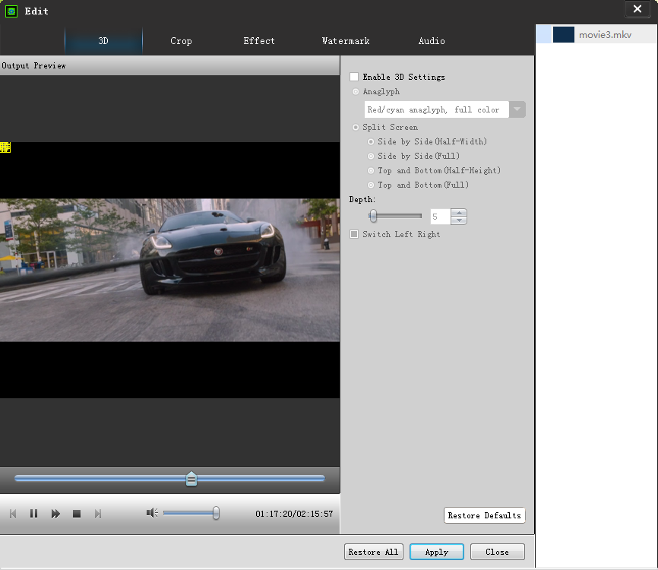Image resolution: width=658 pixels, height=570 pixels.
Task: Click the Depth value input field
Action: click(440, 217)
